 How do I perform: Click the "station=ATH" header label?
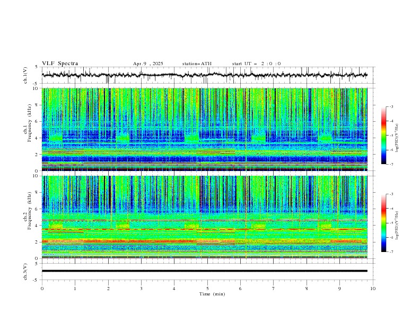click(197, 64)
